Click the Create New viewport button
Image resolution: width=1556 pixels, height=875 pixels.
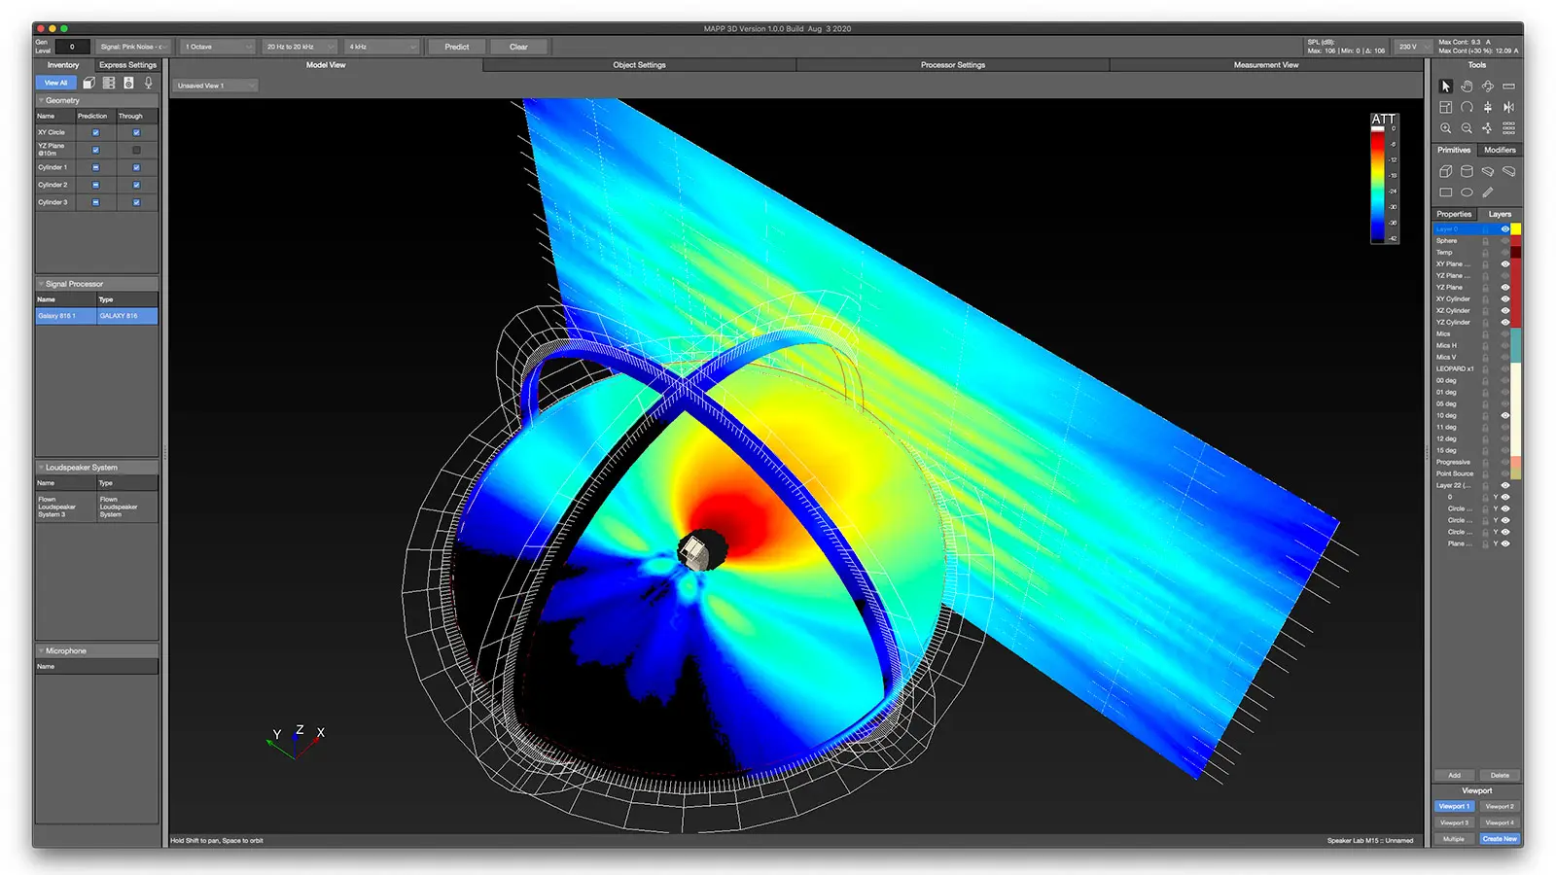click(1500, 838)
